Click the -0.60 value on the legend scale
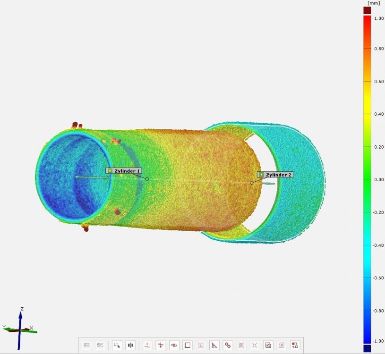Viewport: 385px width, 354px height. [x=378, y=278]
